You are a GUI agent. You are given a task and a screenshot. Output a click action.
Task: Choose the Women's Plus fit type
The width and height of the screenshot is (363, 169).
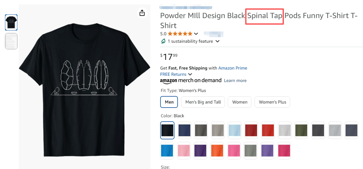tap(272, 102)
